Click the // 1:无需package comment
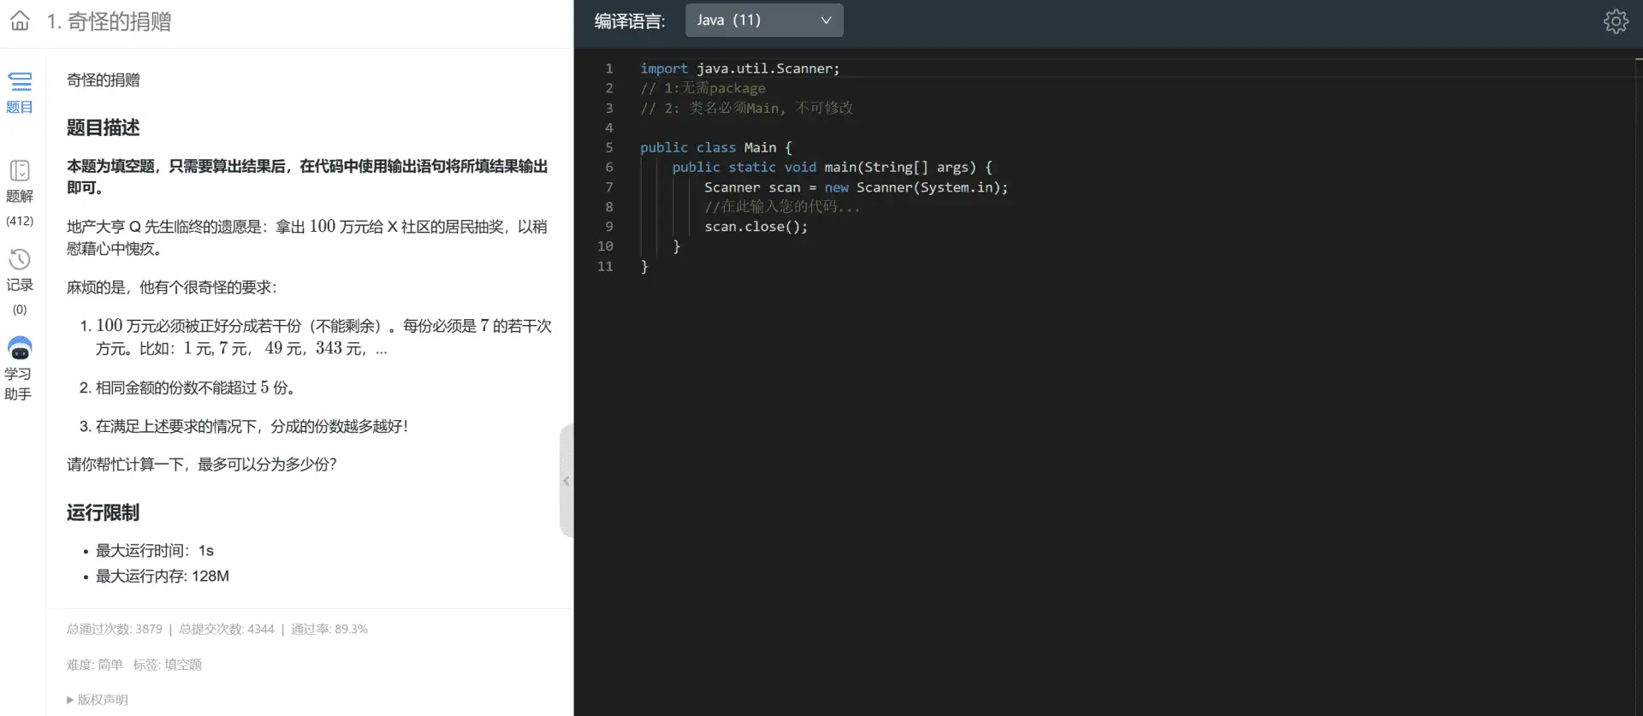Image resolution: width=1643 pixels, height=716 pixels. (703, 88)
